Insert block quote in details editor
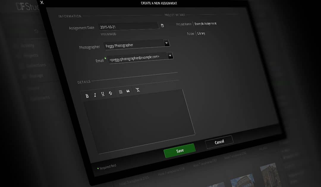 tap(128, 91)
